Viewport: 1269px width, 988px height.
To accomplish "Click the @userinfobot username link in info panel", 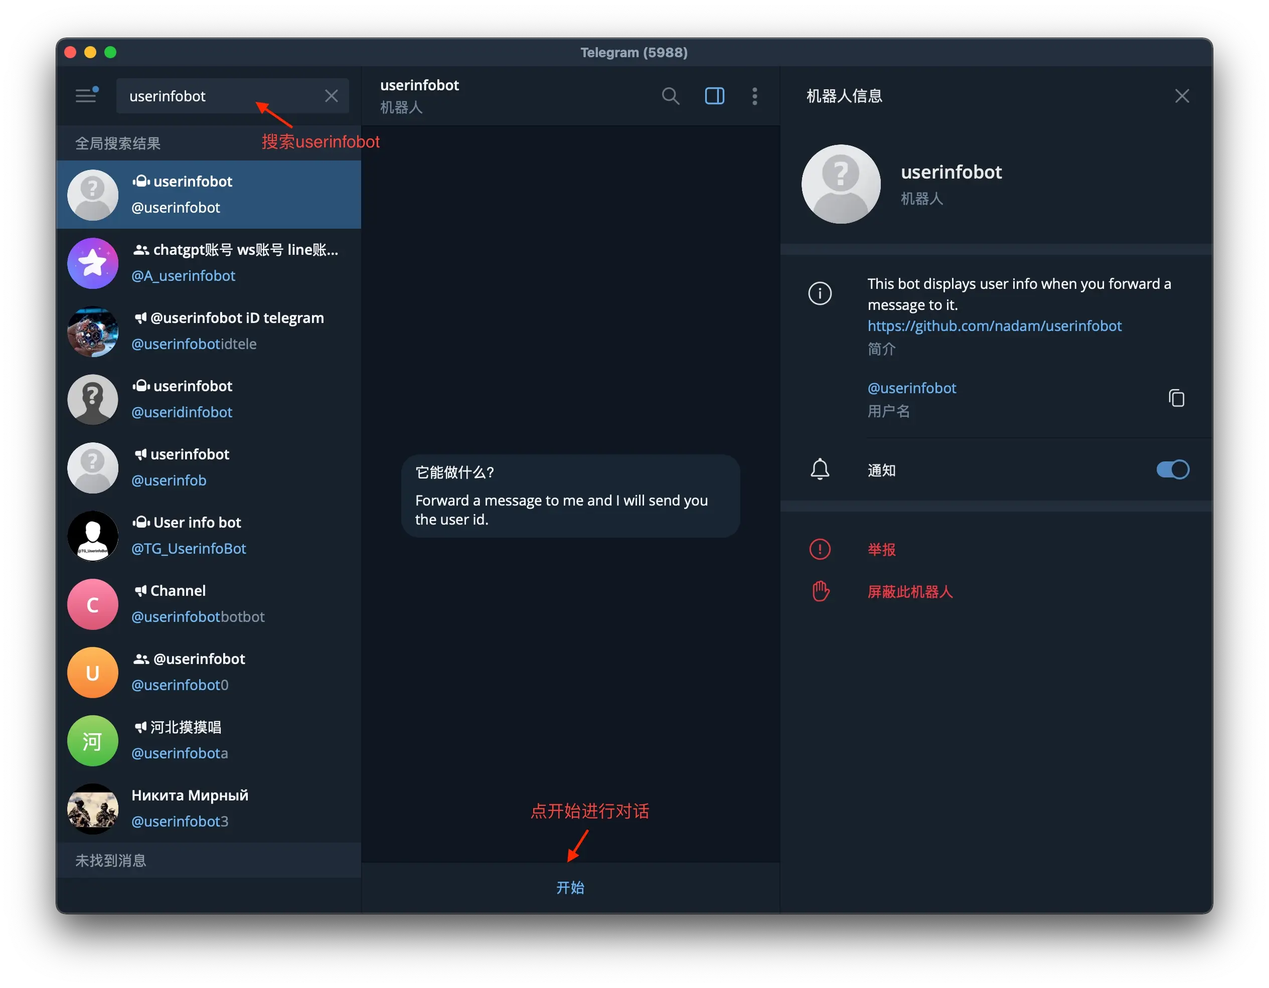I will (912, 388).
